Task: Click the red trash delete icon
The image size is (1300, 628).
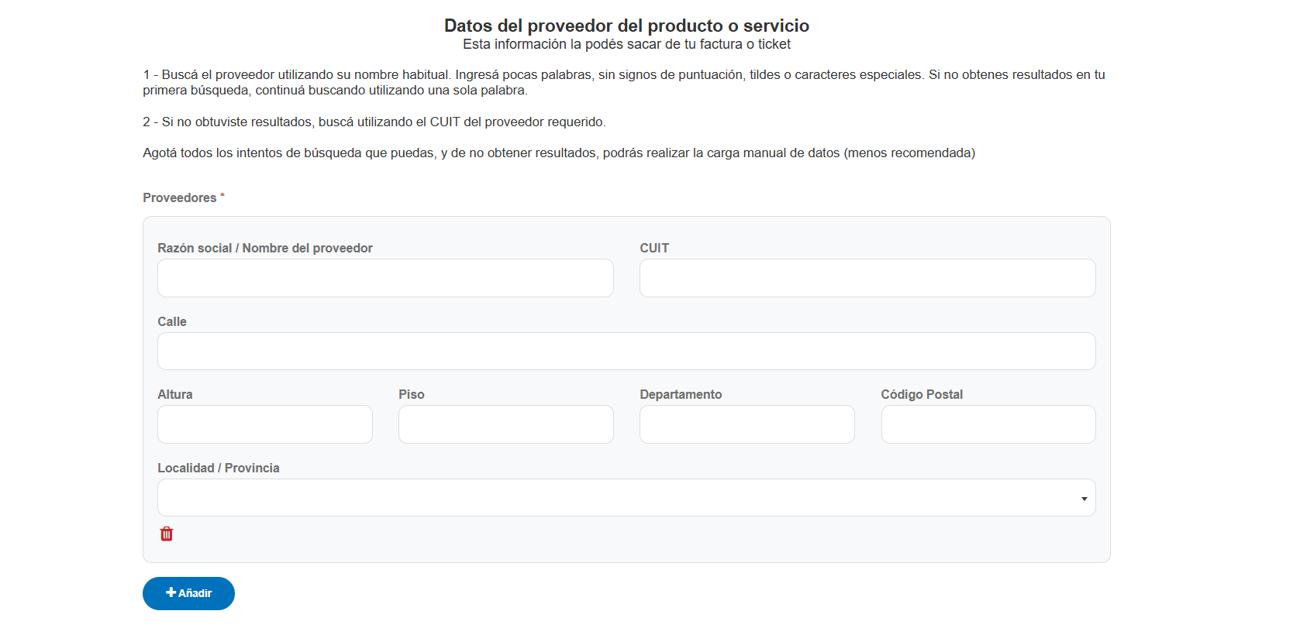Action: point(167,534)
